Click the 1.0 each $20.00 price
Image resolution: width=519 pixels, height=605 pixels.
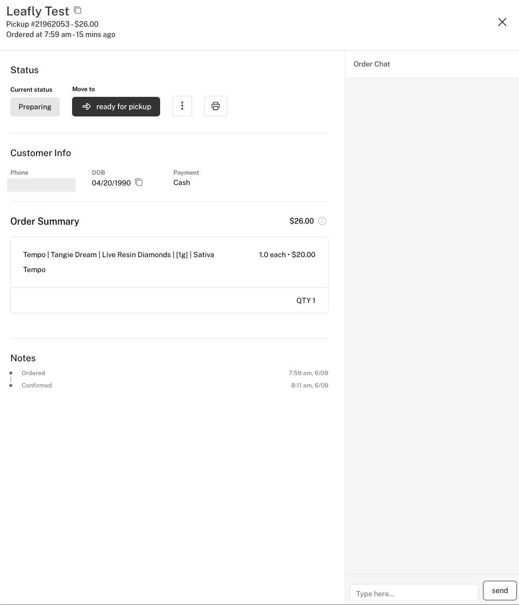tap(287, 255)
